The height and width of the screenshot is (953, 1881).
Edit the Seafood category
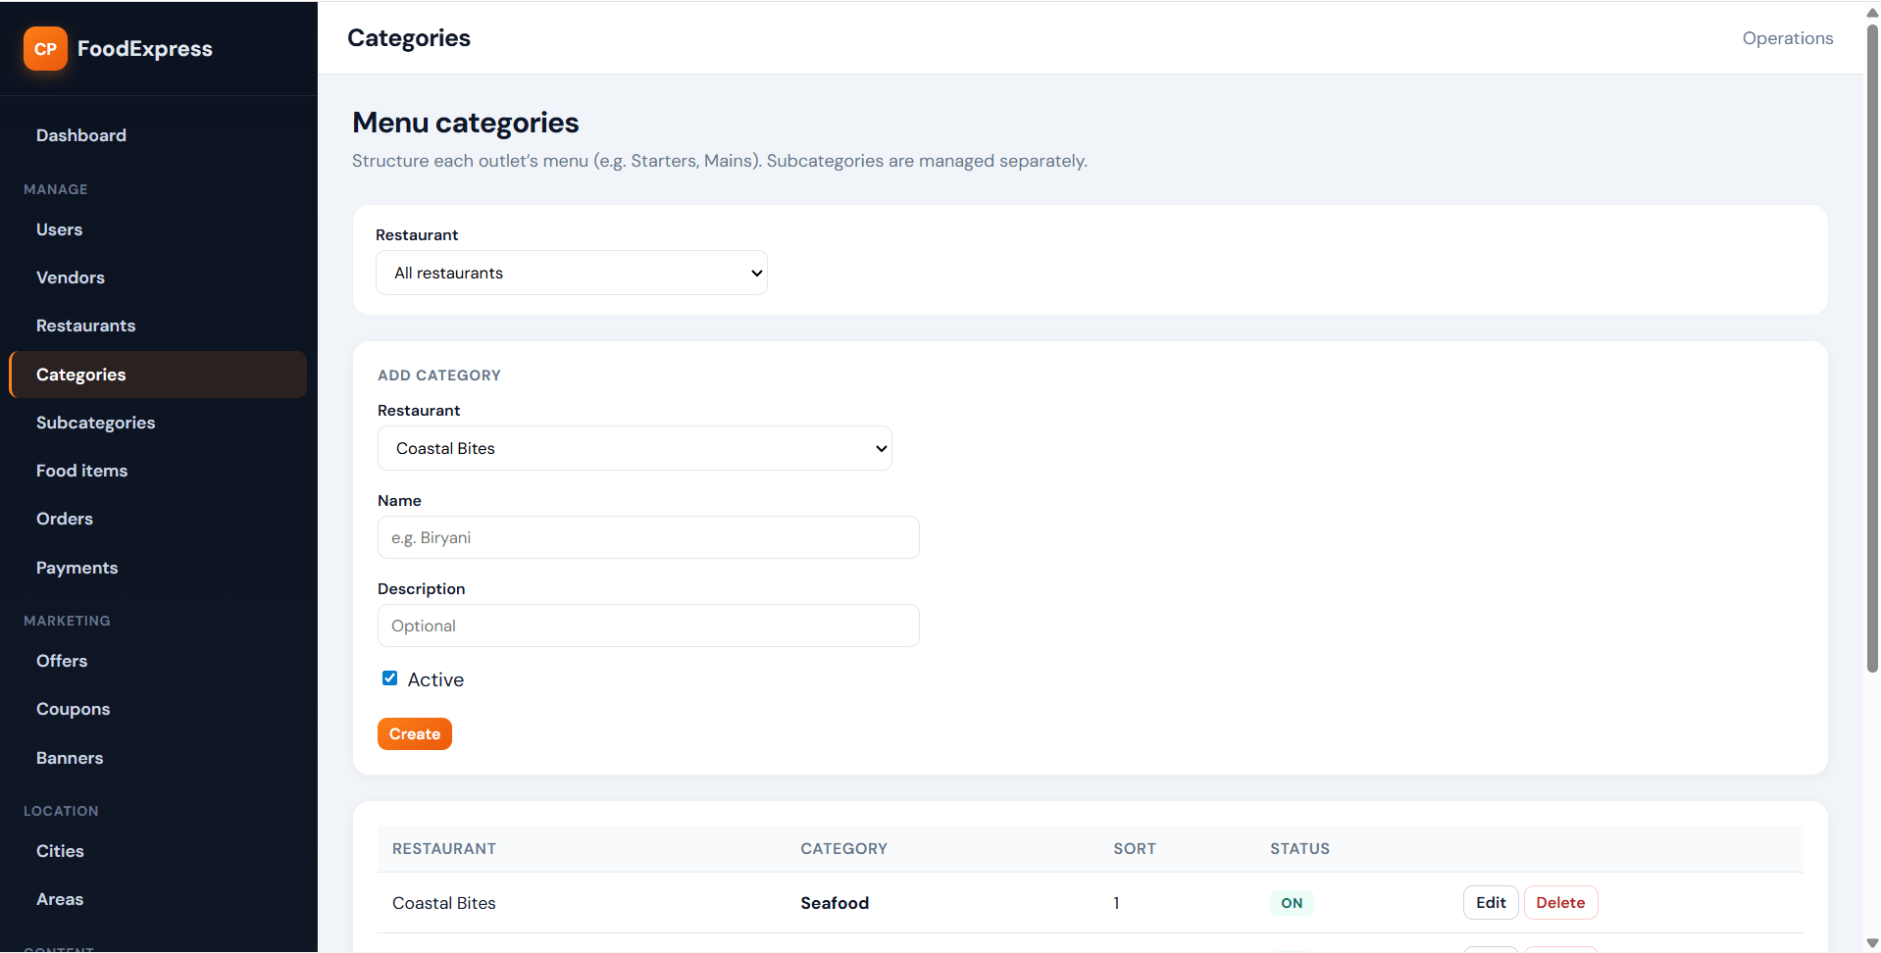click(x=1491, y=903)
